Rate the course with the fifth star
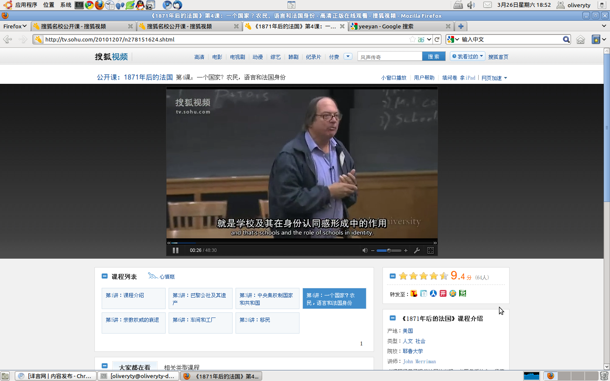This screenshot has width=610, height=381. [444, 276]
